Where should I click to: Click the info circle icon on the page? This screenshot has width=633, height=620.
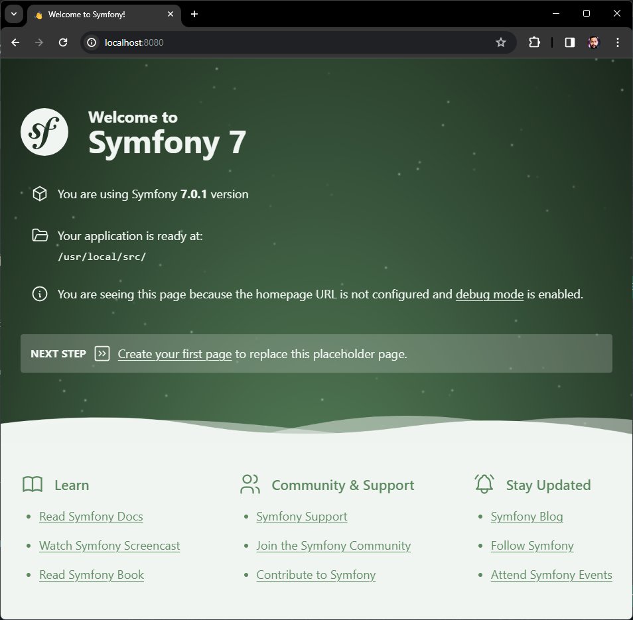pyautogui.click(x=40, y=294)
